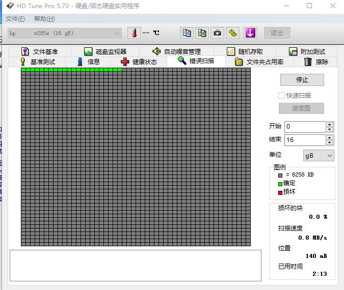Click the 扫描速度 label
Screen dimensions: 344x290
pyautogui.click(x=290, y=228)
